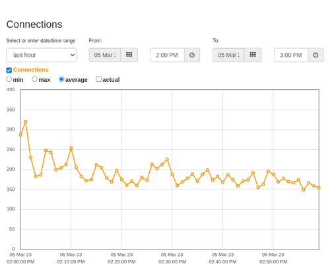This screenshot has width=330, height=266.
Task: Open the To time clock picker icon
Action: [x=315, y=55]
